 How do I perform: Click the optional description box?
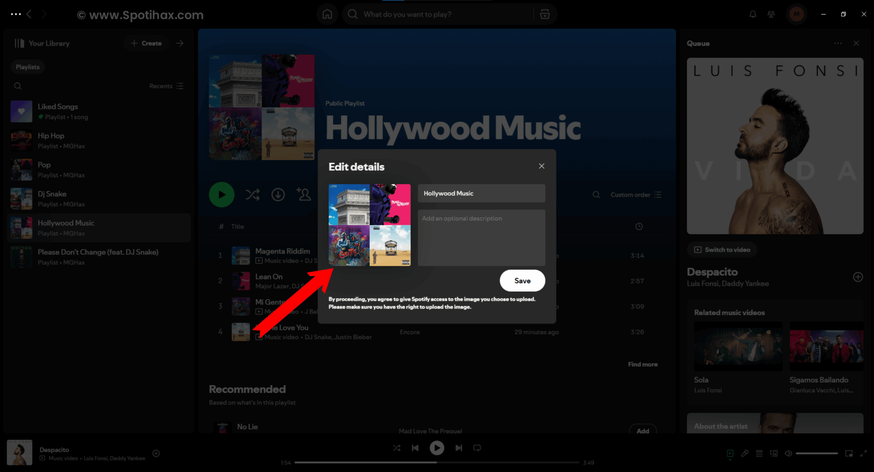click(481, 238)
